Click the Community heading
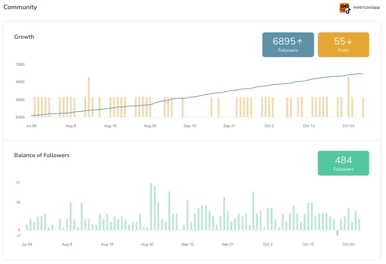386x264 pixels. coord(20,7)
